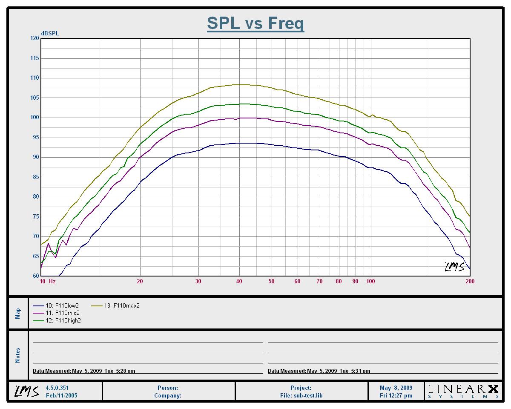Click the LinearX Systems logo
The image size is (511, 409).
[463, 391]
